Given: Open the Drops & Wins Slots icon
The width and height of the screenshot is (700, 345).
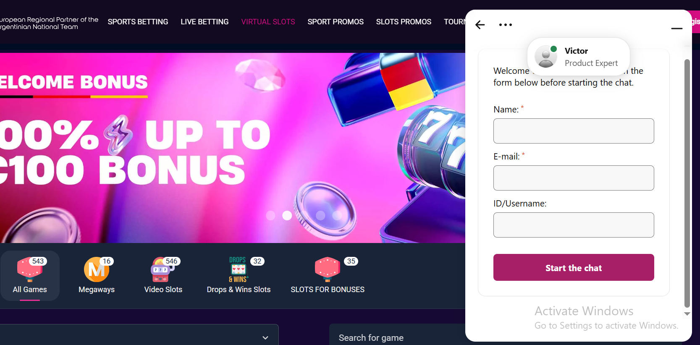Looking at the screenshot, I should 239,269.
